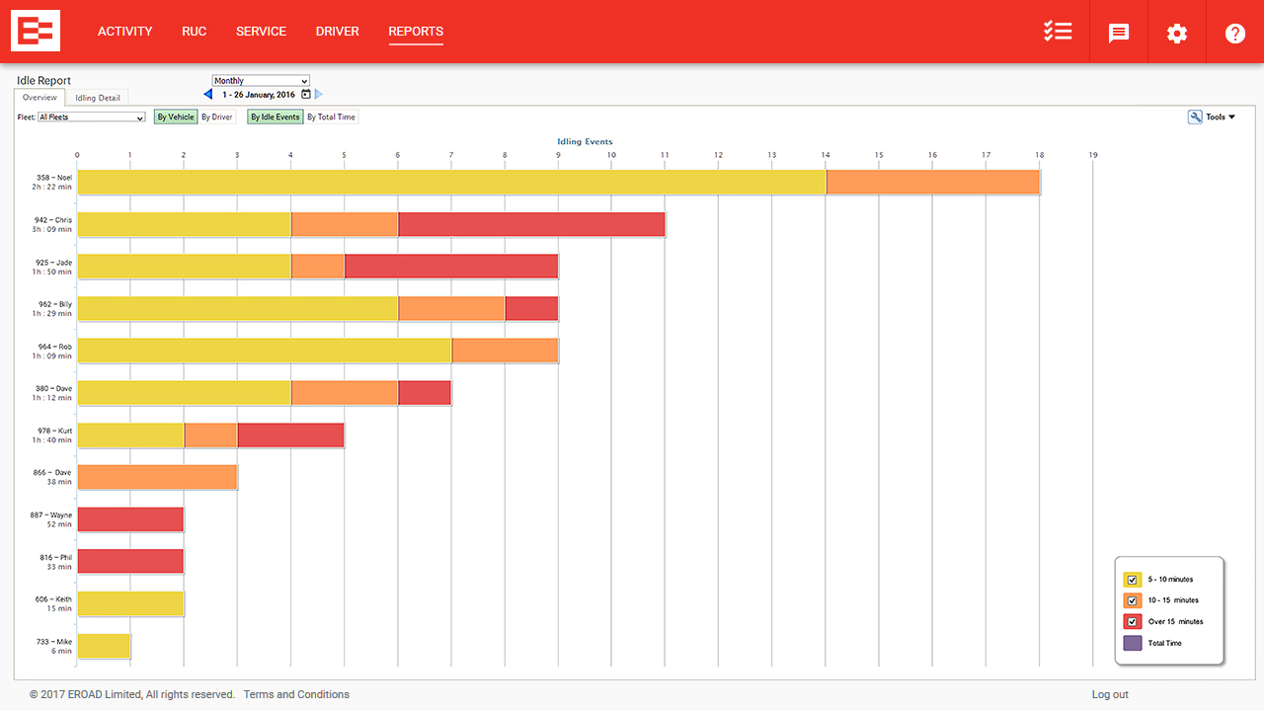The width and height of the screenshot is (1264, 711).
Task: Enable the Total Time legend swatch
Action: (x=1133, y=643)
